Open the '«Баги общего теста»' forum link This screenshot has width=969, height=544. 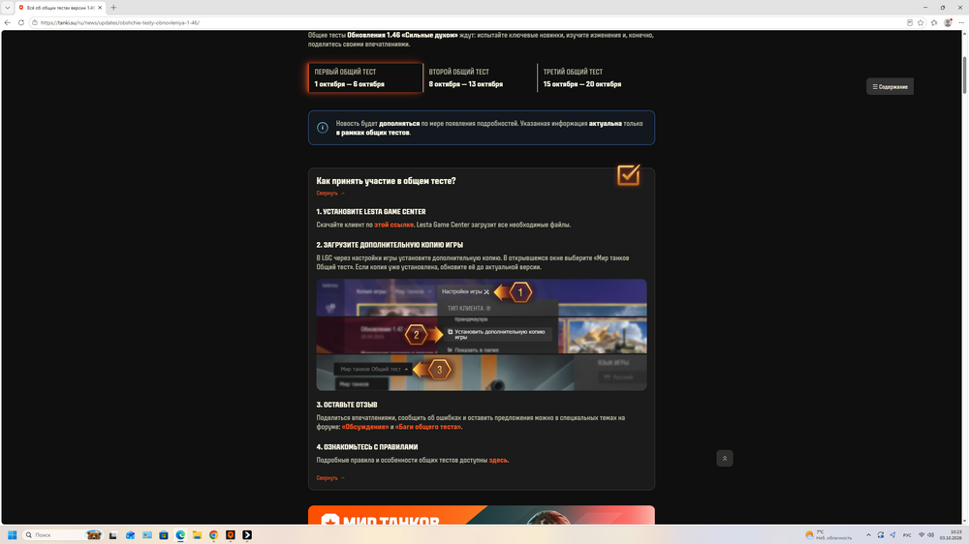click(x=427, y=427)
